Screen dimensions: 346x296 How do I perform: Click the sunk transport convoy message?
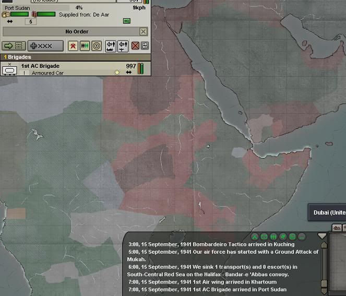pyautogui.click(x=212, y=270)
